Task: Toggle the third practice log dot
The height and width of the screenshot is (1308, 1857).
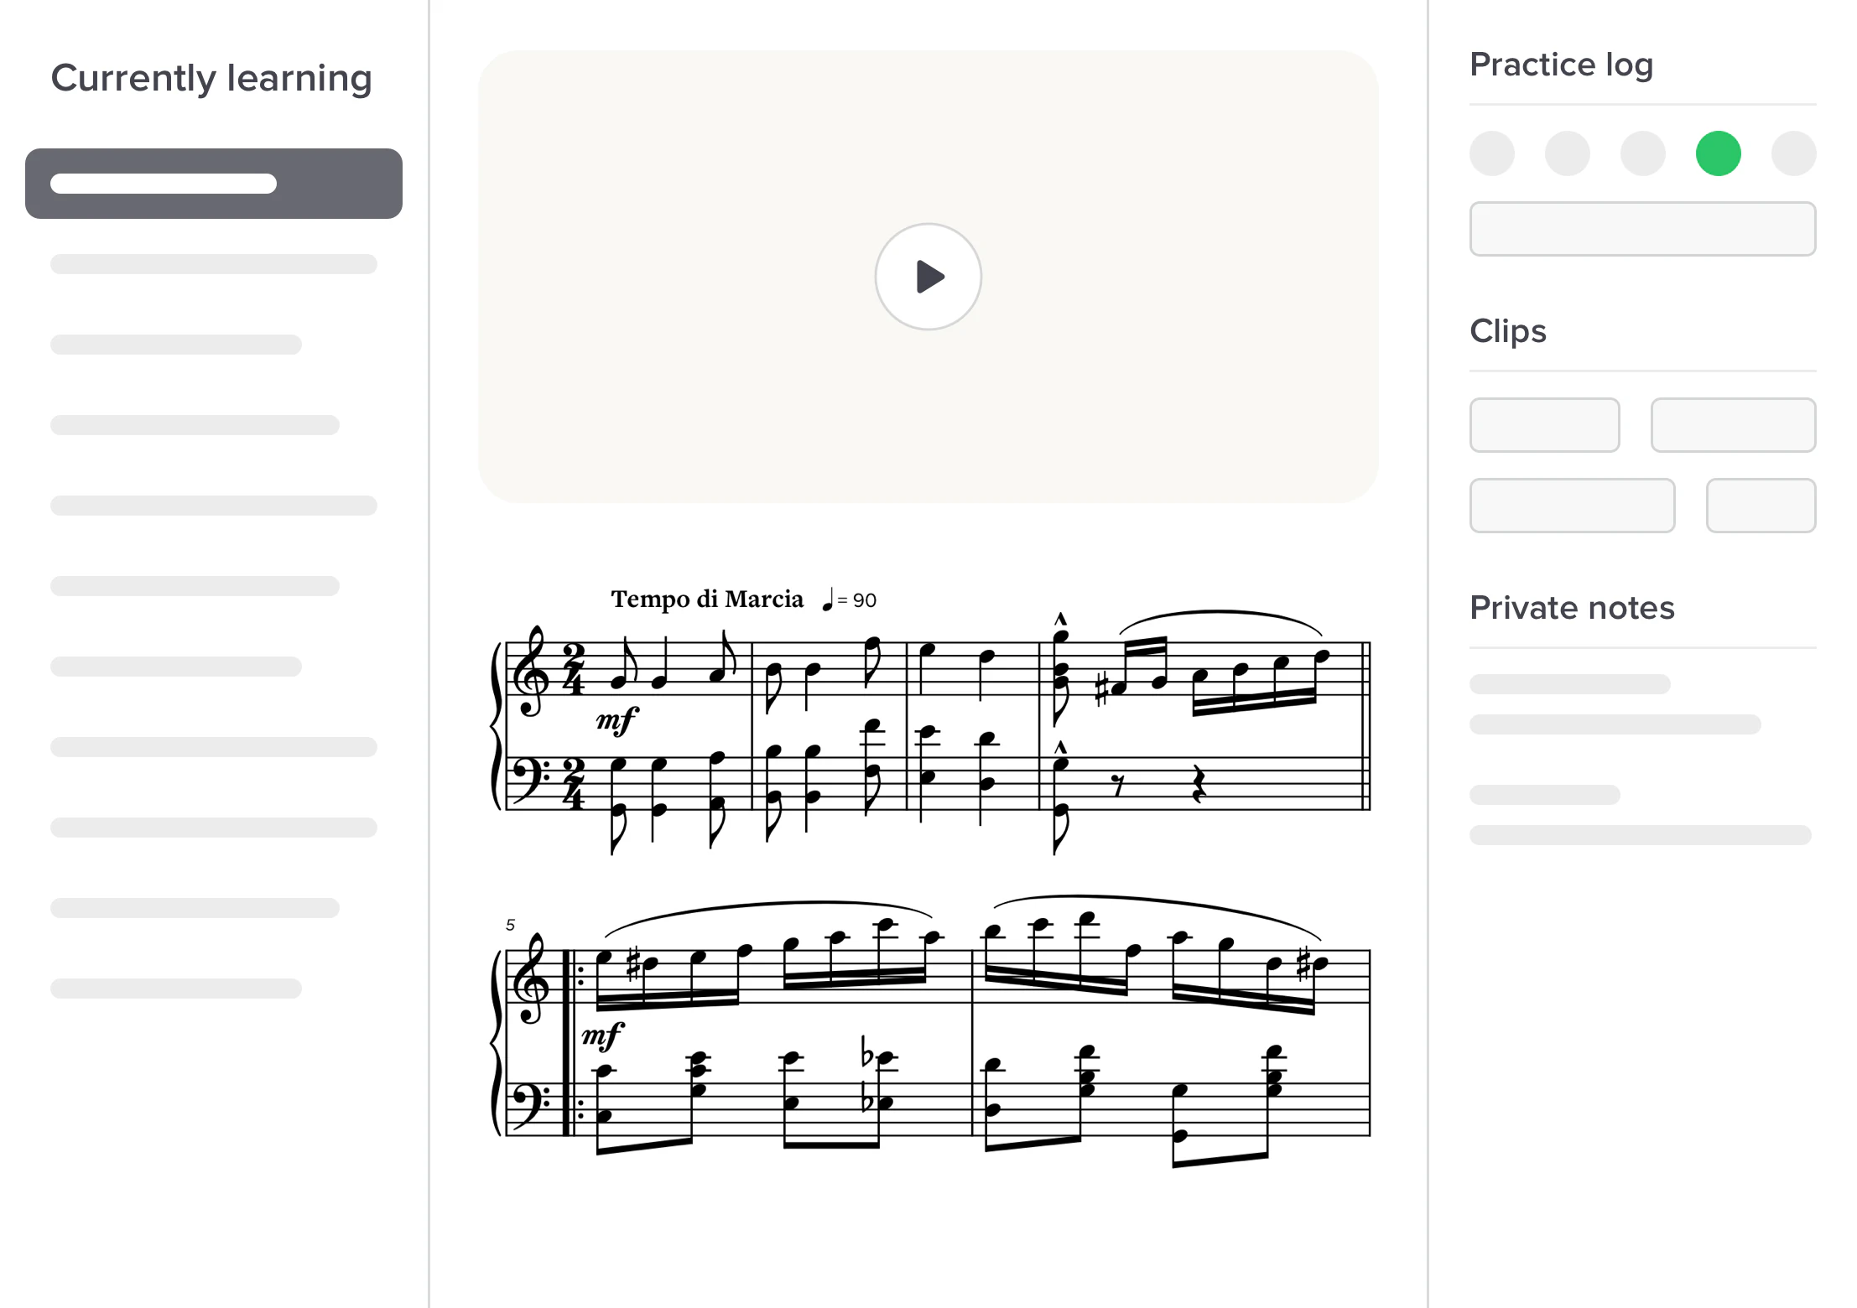Action: 1642,154
